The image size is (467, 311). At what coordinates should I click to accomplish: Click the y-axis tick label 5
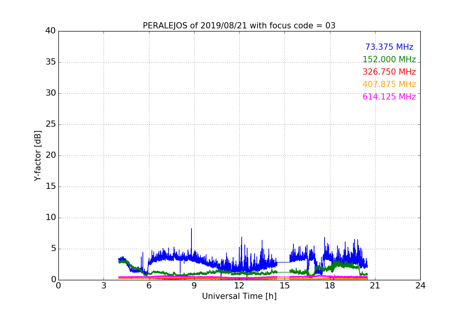[x=53, y=249]
